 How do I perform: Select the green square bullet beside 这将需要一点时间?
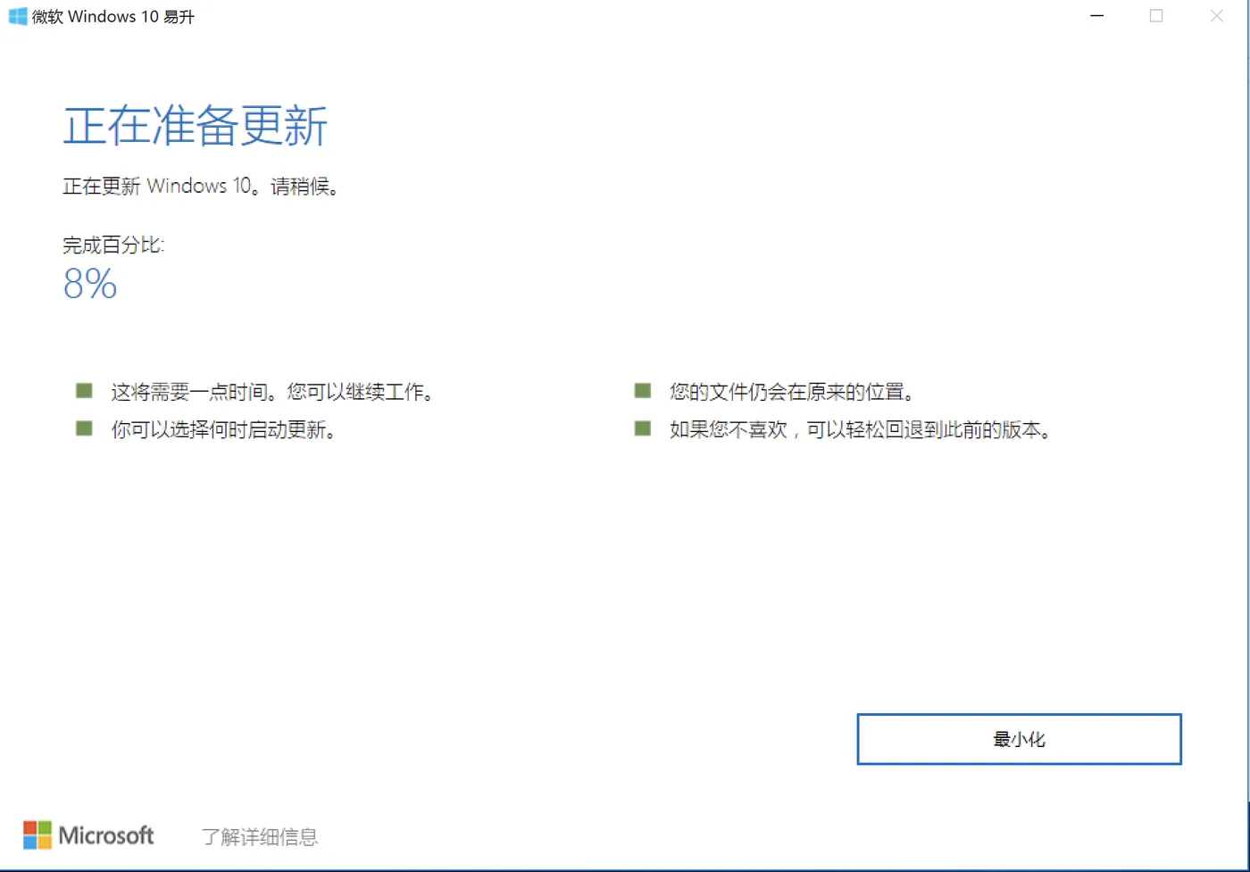[x=83, y=389]
